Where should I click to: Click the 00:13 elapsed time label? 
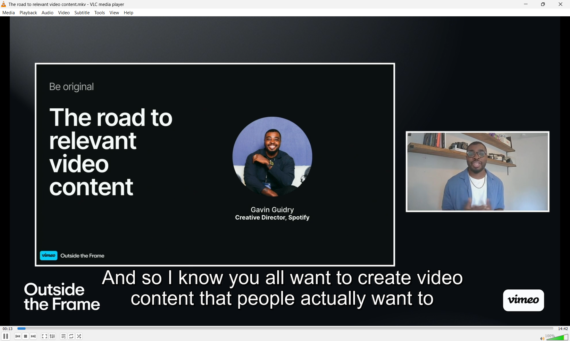tap(8, 329)
